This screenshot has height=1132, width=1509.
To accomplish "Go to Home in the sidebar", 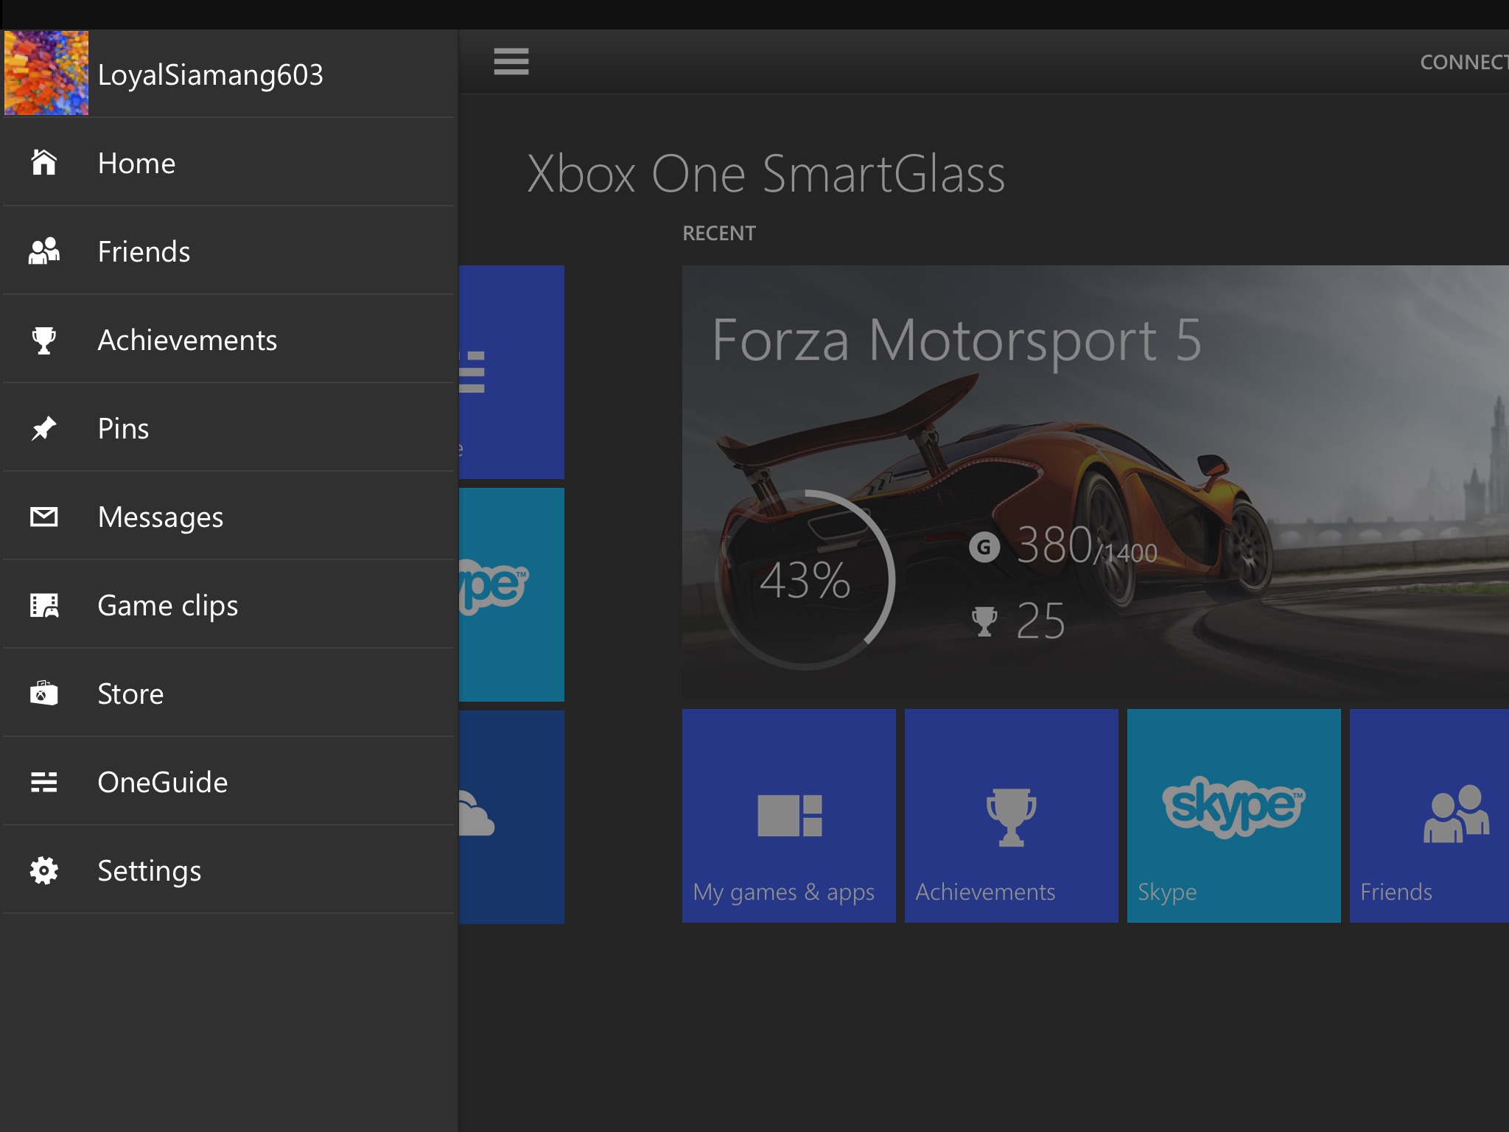I will coord(229,162).
